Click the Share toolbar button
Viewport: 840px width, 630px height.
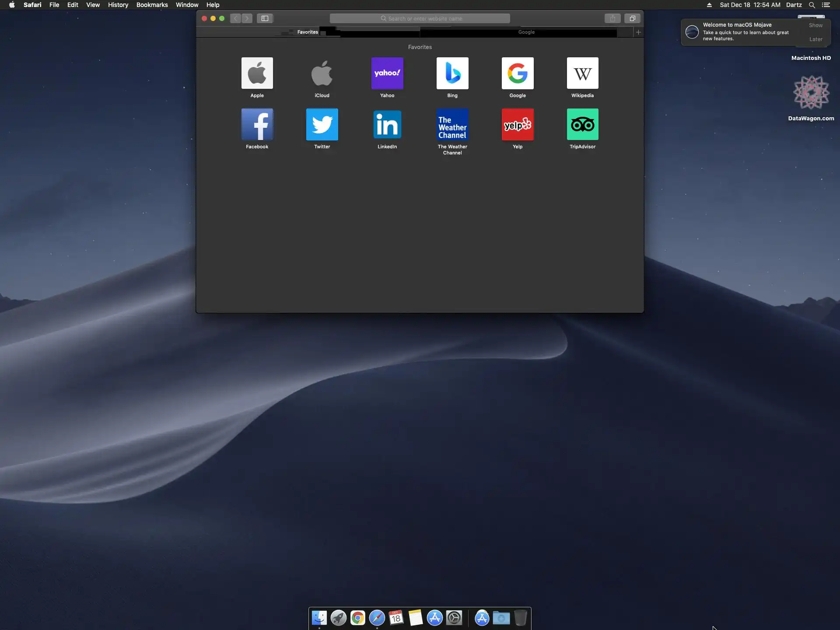tap(612, 18)
